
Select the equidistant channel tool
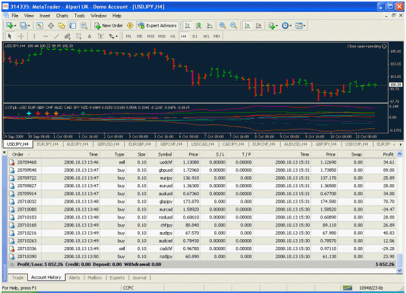pos(68,36)
